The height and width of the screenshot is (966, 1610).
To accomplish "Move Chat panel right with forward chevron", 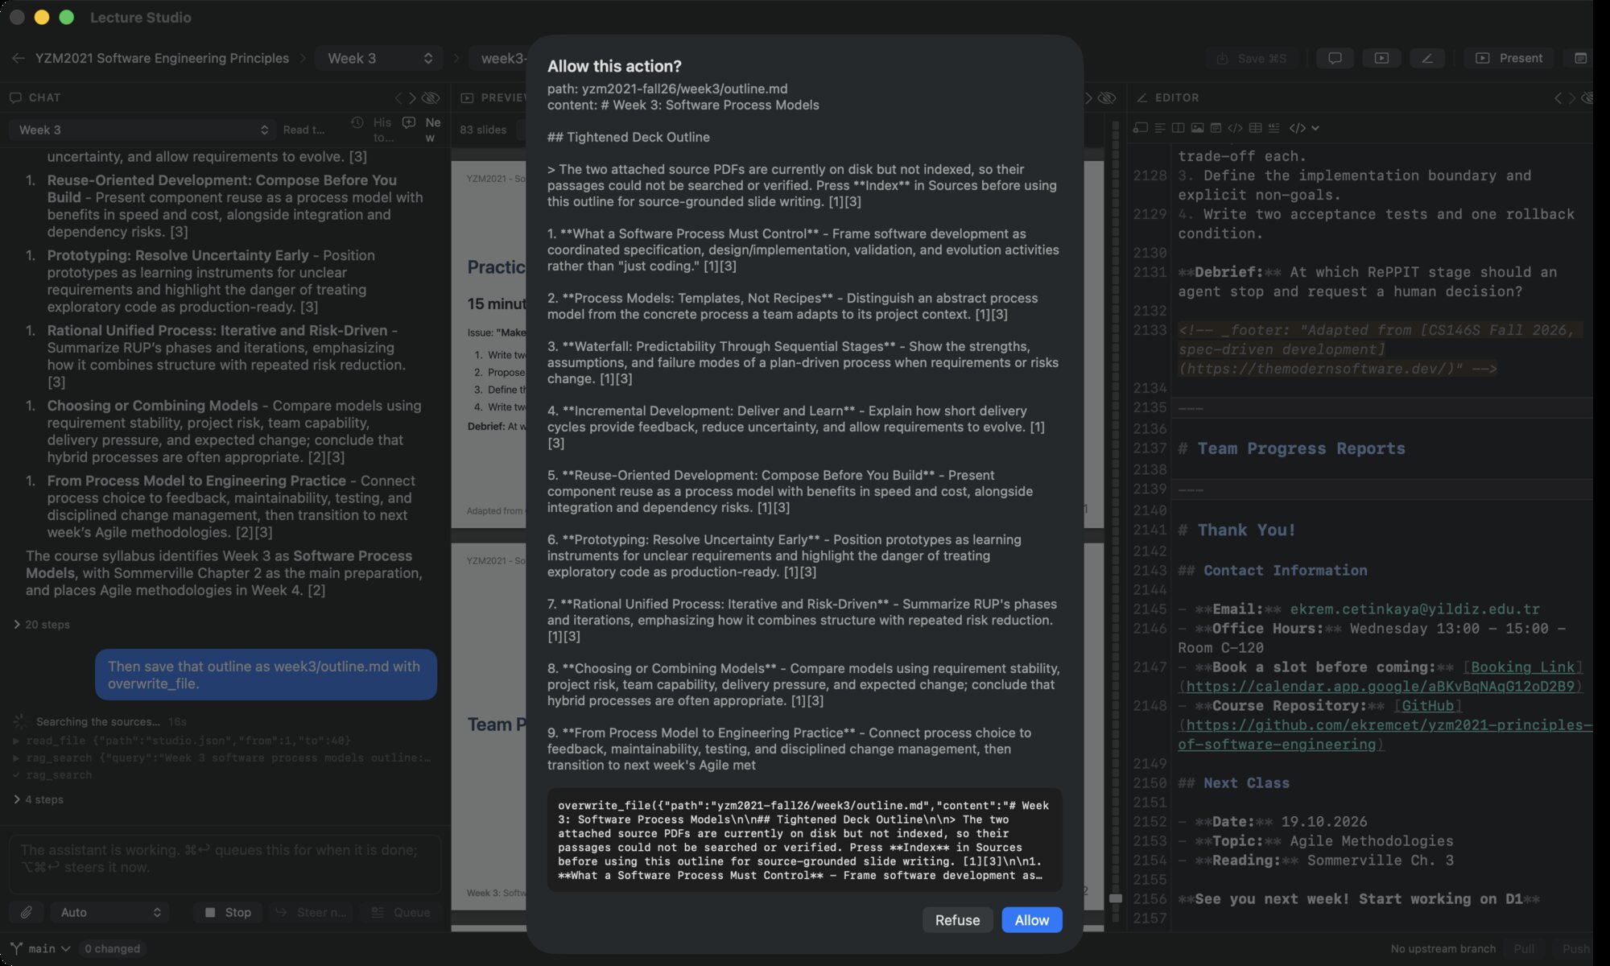I will pyautogui.click(x=413, y=97).
